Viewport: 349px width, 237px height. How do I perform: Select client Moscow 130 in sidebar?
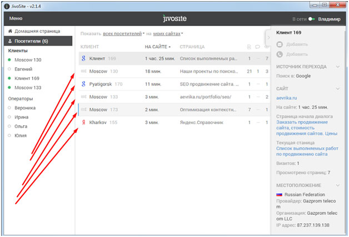click(28, 60)
